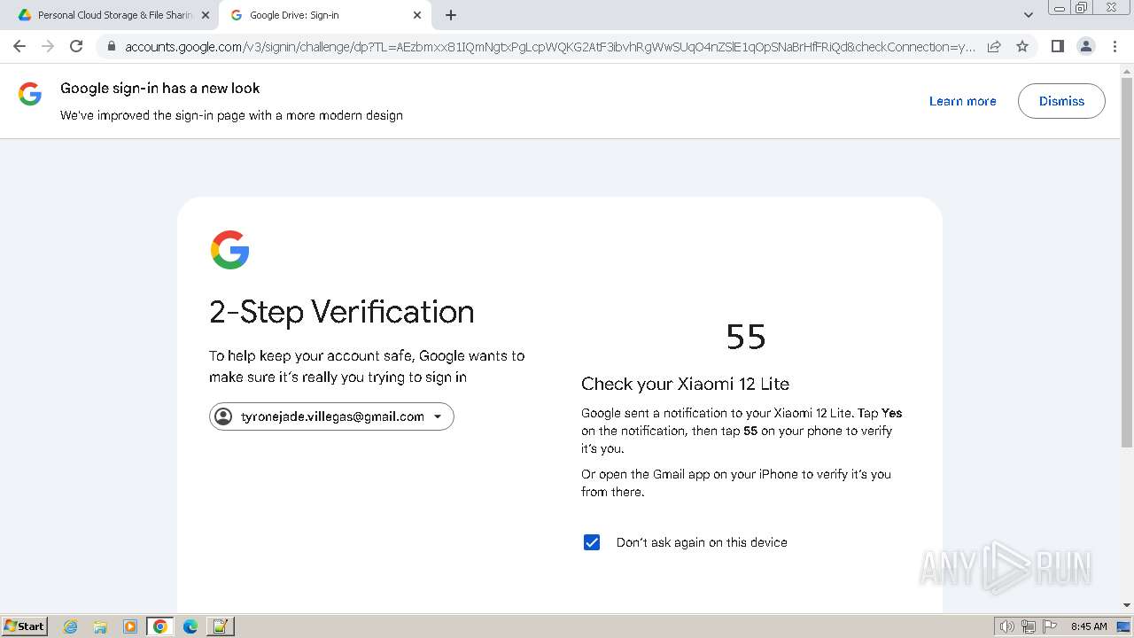Open the Chrome profile avatar
1134x638 pixels.
(x=1085, y=46)
